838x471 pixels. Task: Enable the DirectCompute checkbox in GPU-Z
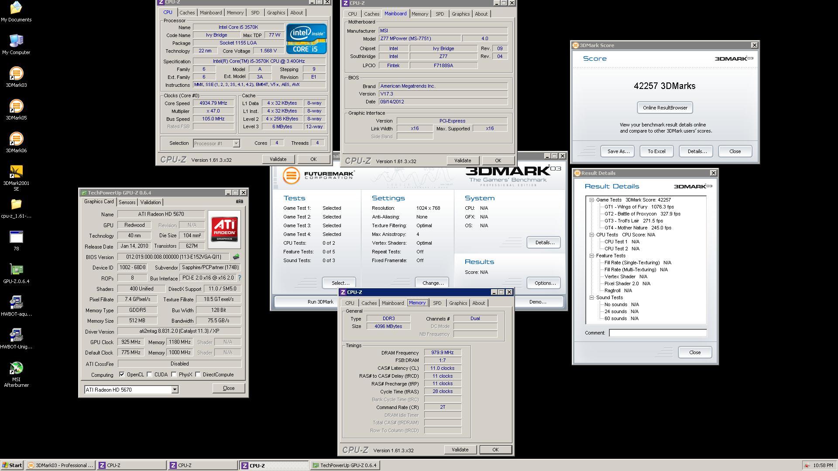pos(198,375)
